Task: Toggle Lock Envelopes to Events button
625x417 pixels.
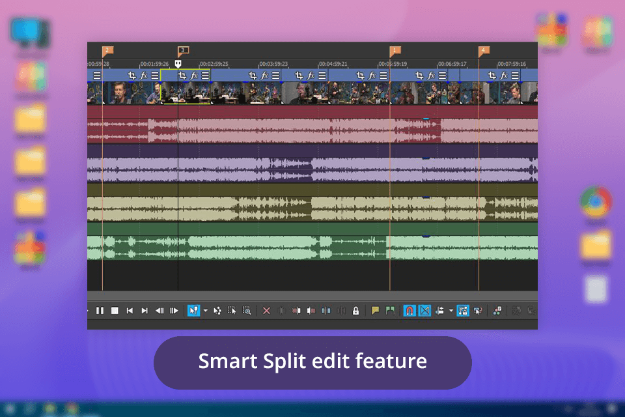Action: [x=463, y=310]
